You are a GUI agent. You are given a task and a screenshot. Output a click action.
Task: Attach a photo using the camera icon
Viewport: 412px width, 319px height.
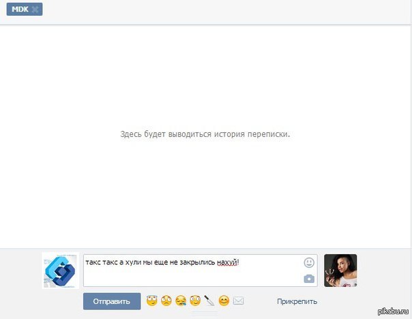(309, 279)
